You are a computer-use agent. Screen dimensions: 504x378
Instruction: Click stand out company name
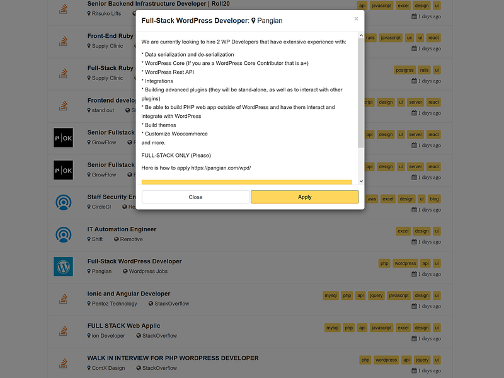click(103, 110)
